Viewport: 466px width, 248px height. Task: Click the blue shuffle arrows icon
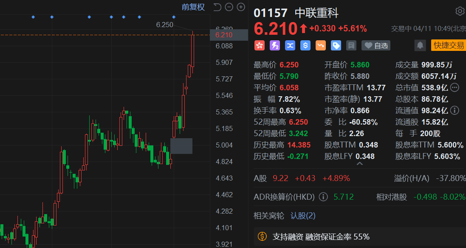[290, 45]
